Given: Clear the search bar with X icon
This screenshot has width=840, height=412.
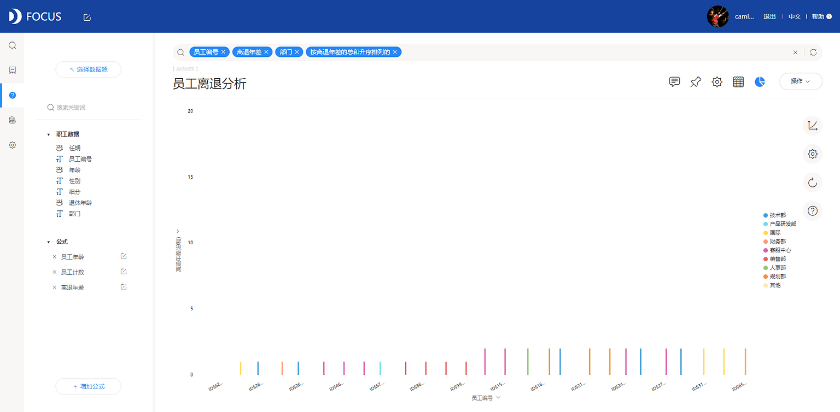Looking at the screenshot, I should pos(795,52).
